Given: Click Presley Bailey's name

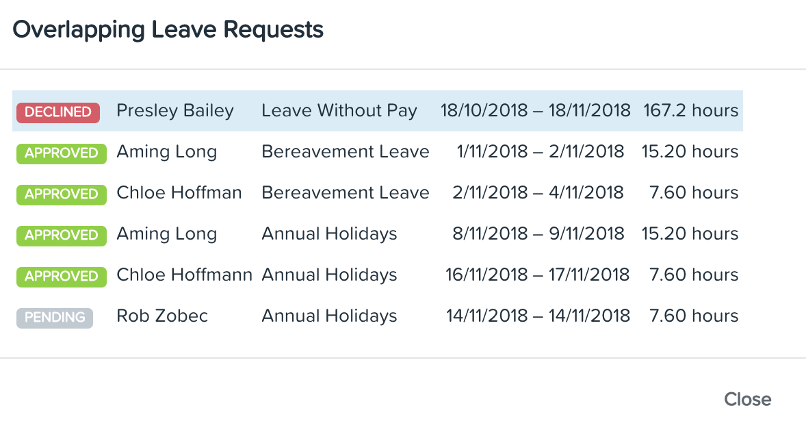Looking at the screenshot, I should pyautogui.click(x=174, y=111).
